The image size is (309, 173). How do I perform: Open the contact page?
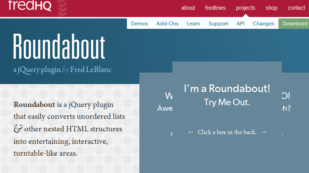pyautogui.click(x=297, y=8)
